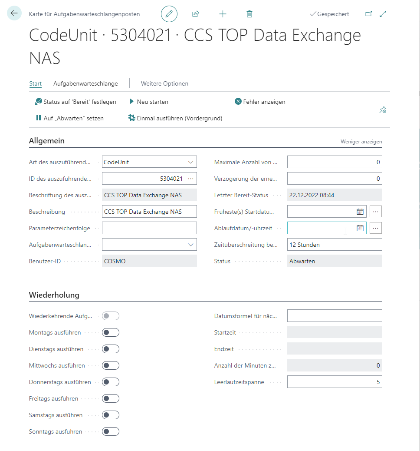Enable Freitags ausführen switch

(110, 398)
